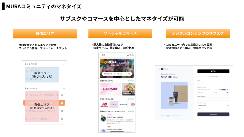
Task: Click the Subscribe button
Action: click(x=213, y=114)
